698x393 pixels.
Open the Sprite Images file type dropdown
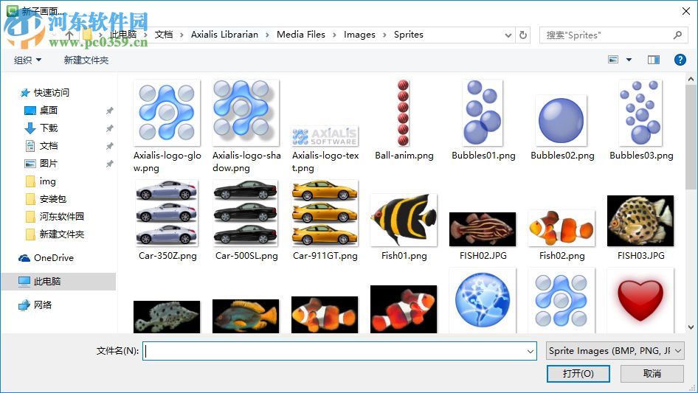click(615, 351)
